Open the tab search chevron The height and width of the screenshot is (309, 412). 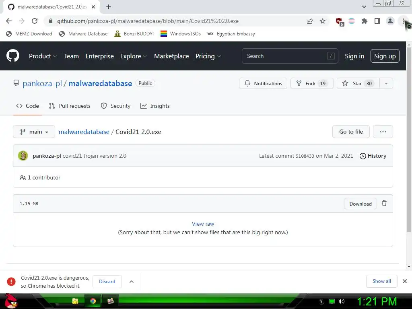[364, 7]
